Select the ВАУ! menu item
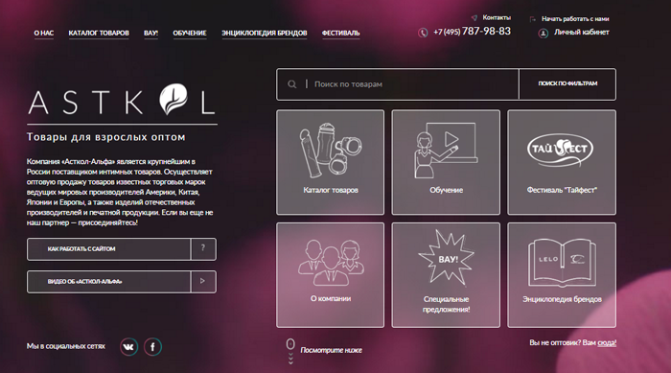This screenshot has width=671, height=373. 150,33
